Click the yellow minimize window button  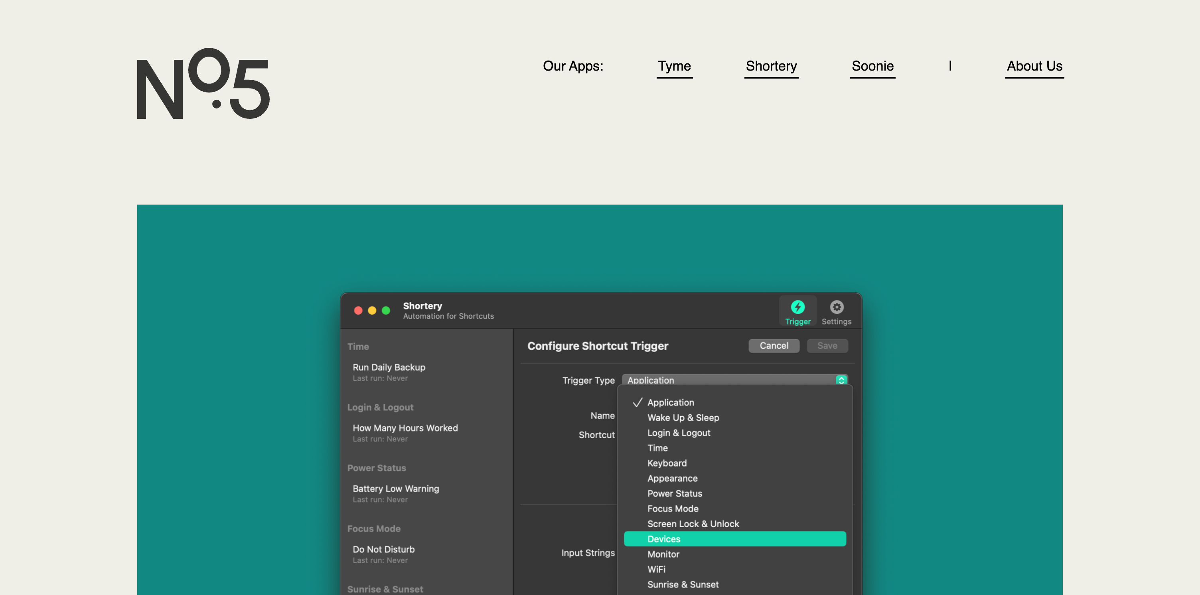click(x=372, y=311)
